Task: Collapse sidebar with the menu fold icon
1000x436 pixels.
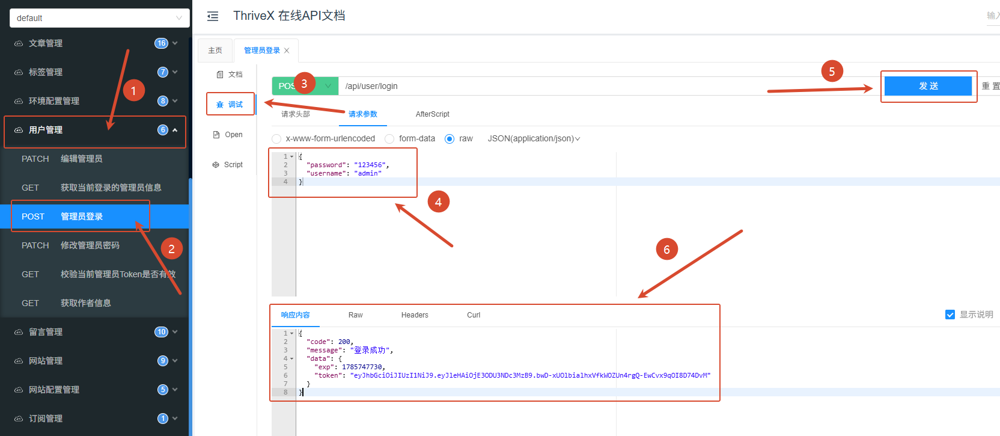Action: [x=213, y=16]
